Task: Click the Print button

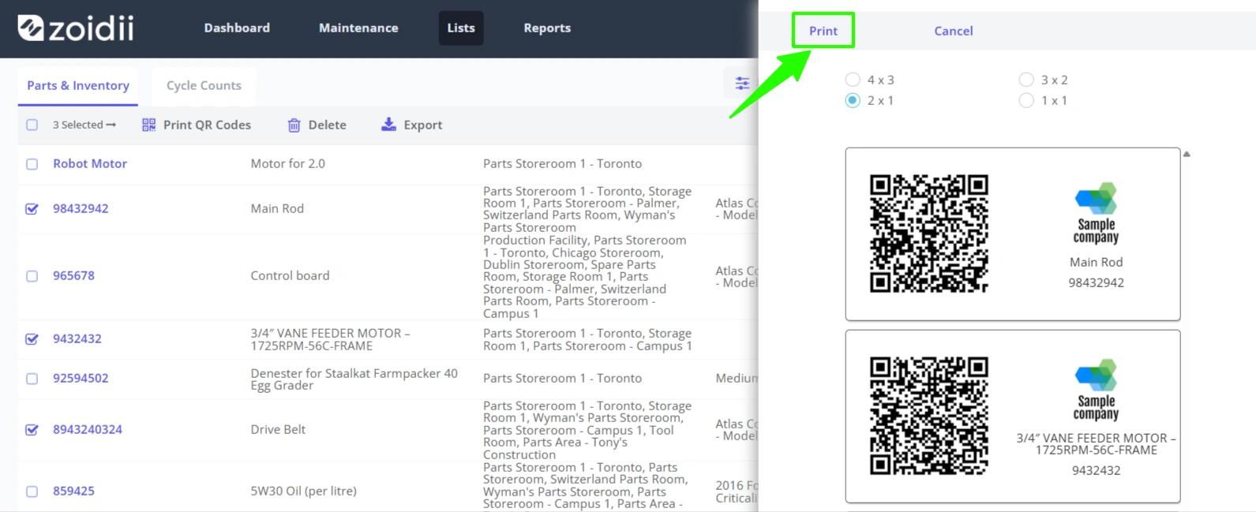Action: tap(823, 31)
